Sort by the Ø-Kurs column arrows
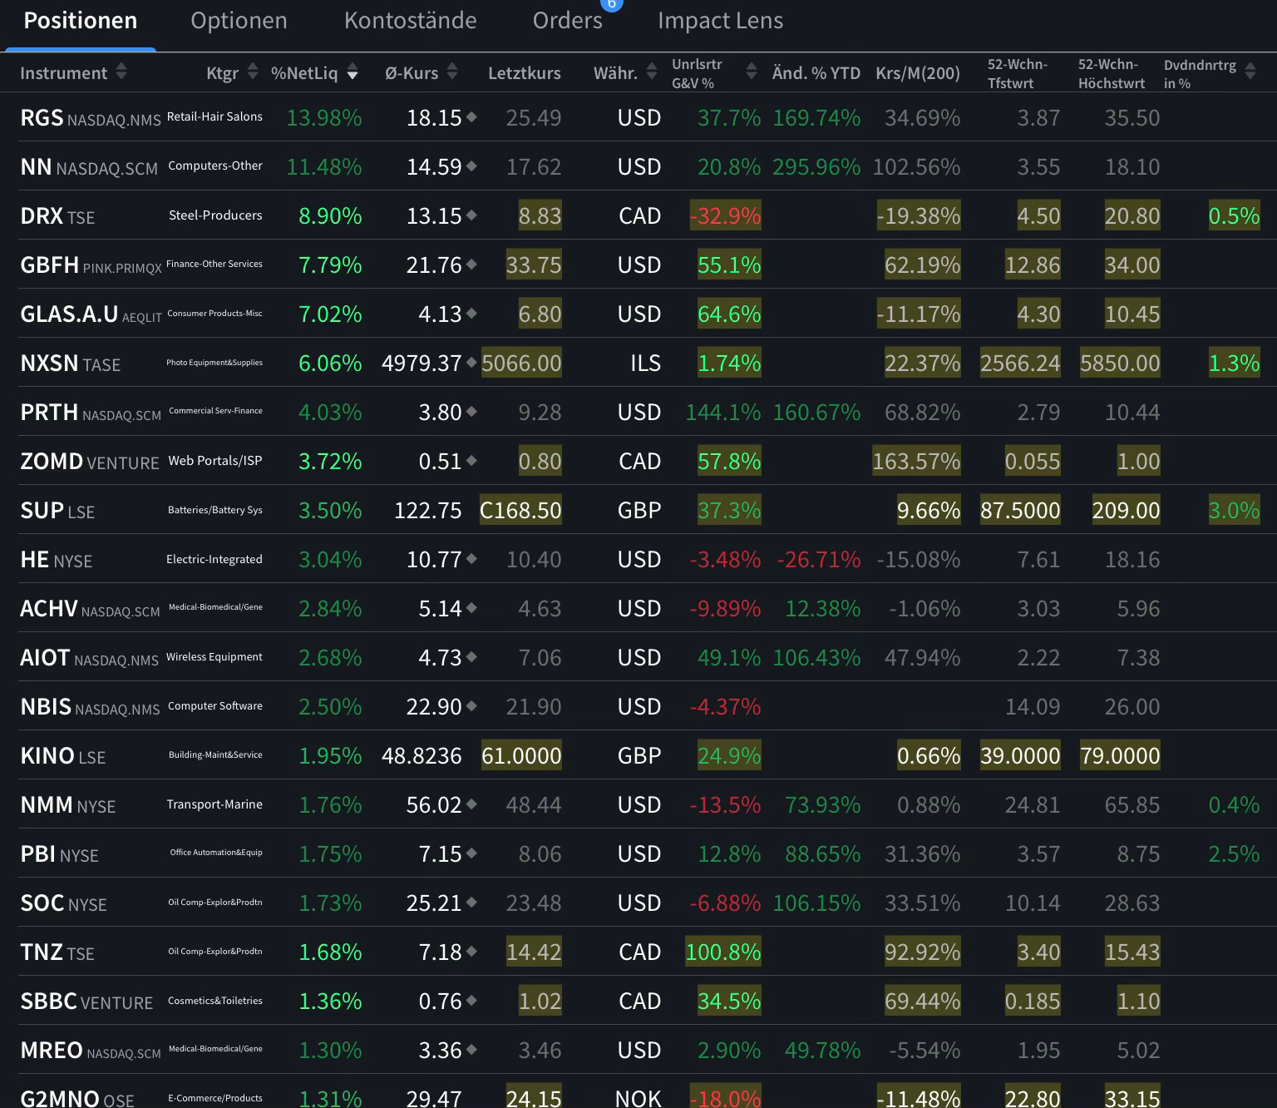Image resolution: width=1277 pixels, height=1108 pixels. click(x=452, y=72)
